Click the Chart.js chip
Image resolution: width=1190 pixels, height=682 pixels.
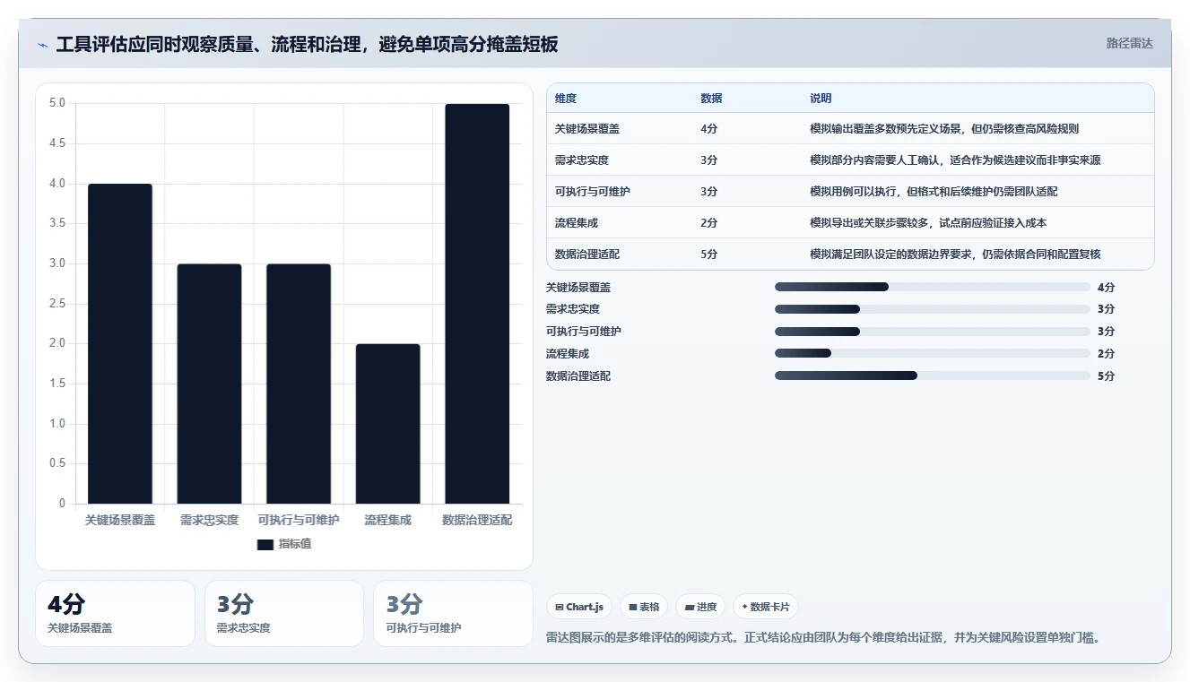tap(579, 607)
